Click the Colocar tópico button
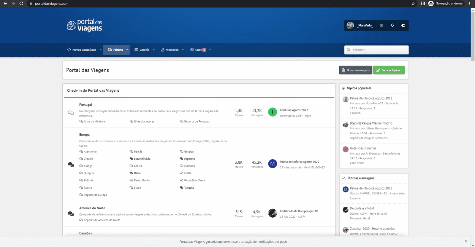 click(x=389, y=70)
